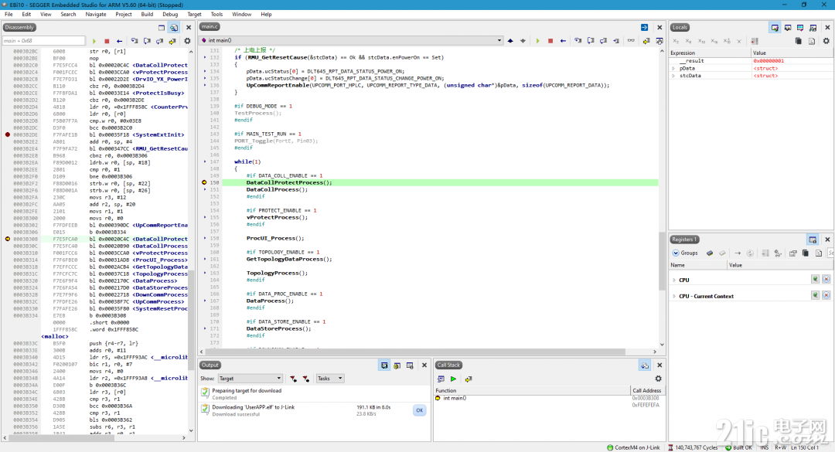The image size is (835, 452).
Task: Expand the stcData struct in Locals
Action: coord(673,76)
